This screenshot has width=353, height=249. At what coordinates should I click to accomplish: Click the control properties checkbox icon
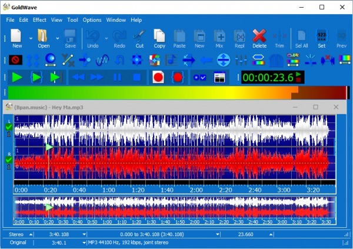199,77
